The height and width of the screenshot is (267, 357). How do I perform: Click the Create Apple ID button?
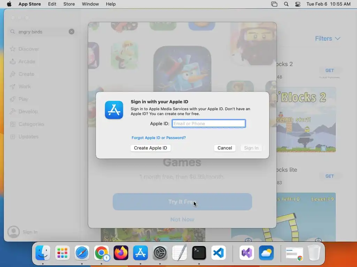pos(151,148)
